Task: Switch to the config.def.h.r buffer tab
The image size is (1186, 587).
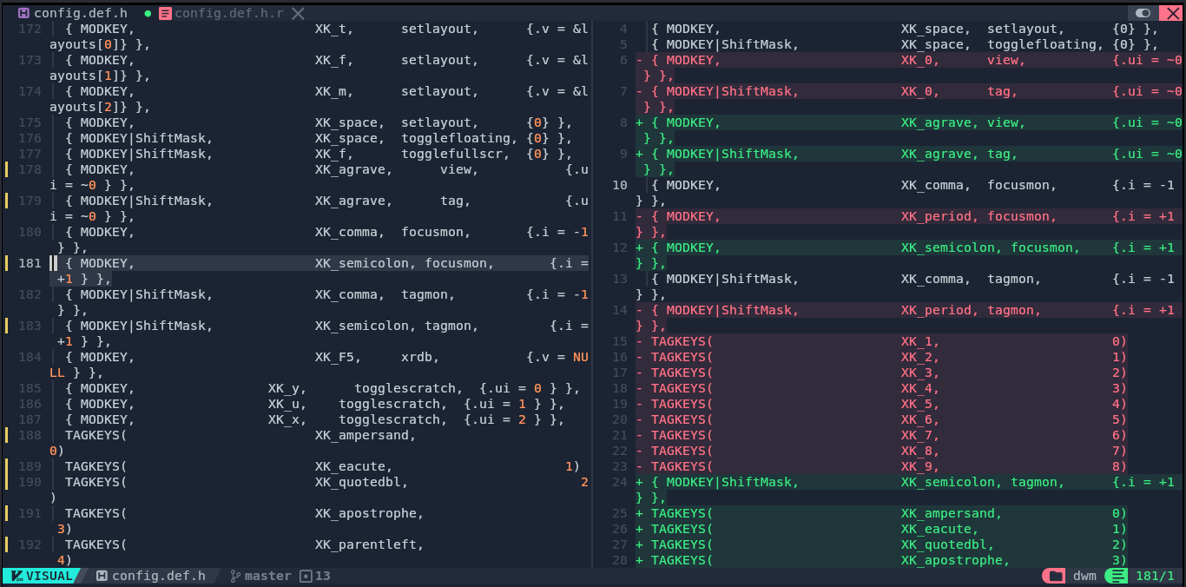Action: coord(227,13)
